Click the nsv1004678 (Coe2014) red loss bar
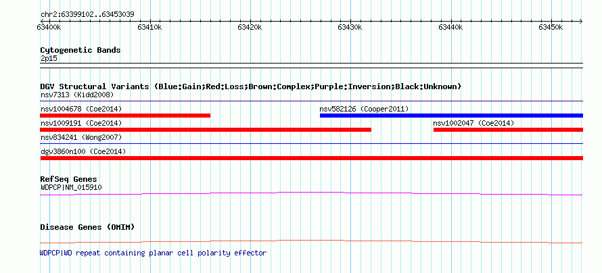This screenshot has width=602, height=273. (x=125, y=116)
